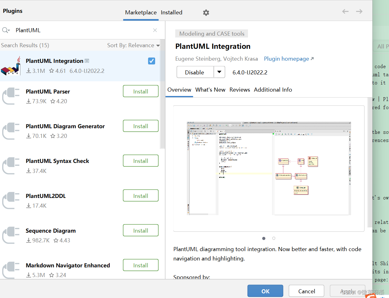Open search options magnifier icon
Viewport: 389px width, 298px height.
pos(6,30)
